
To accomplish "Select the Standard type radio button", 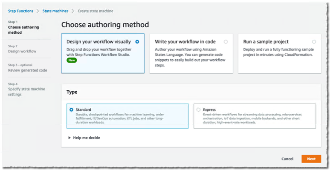I will pyautogui.click(x=71, y=109).
